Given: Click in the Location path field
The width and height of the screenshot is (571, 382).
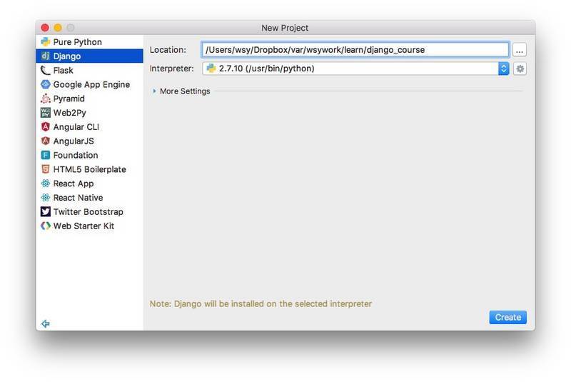Looking at the screenshot, I should pos(355,49).
